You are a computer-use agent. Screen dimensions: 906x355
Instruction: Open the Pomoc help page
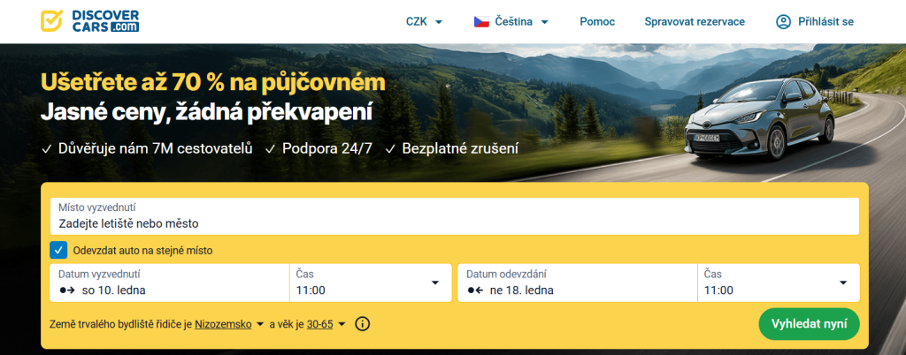(x=597, y=21)
